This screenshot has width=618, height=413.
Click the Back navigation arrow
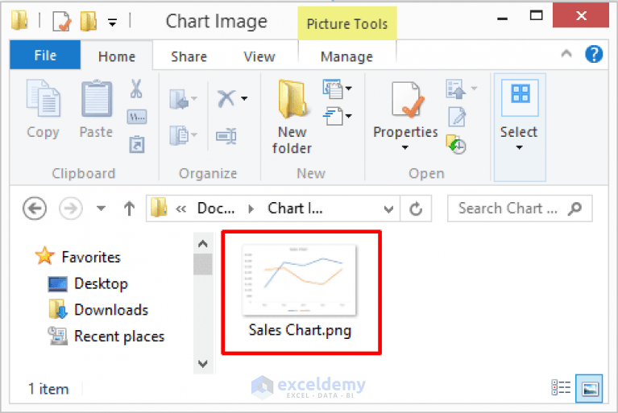click(35, 209)
